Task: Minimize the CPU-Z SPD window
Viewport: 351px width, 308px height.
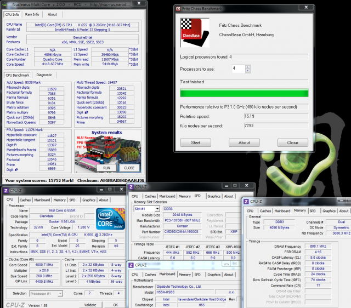Action: (227, 186)
